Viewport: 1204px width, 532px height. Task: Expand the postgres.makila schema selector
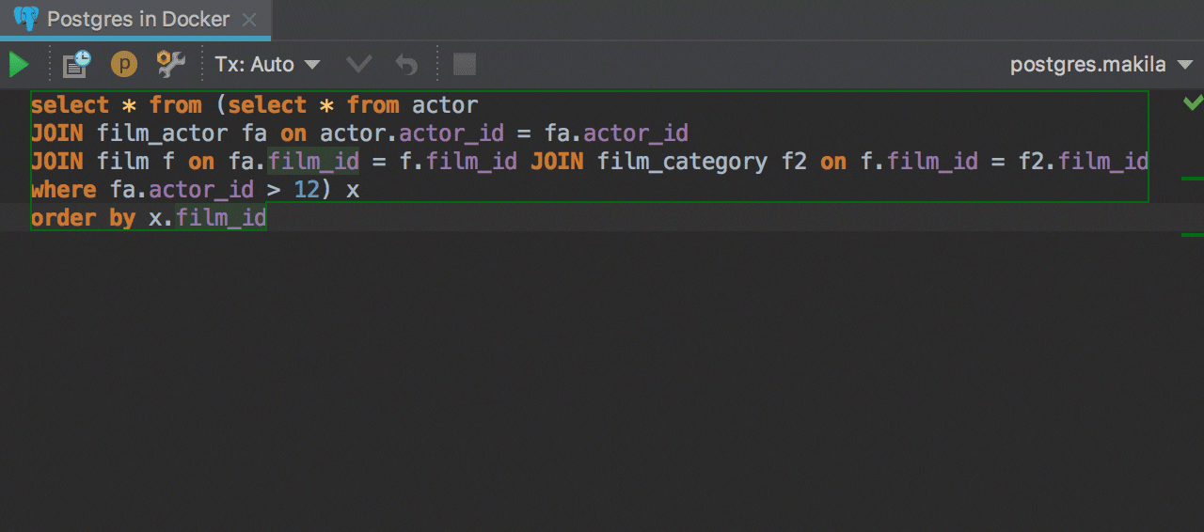coord(1089,65)
